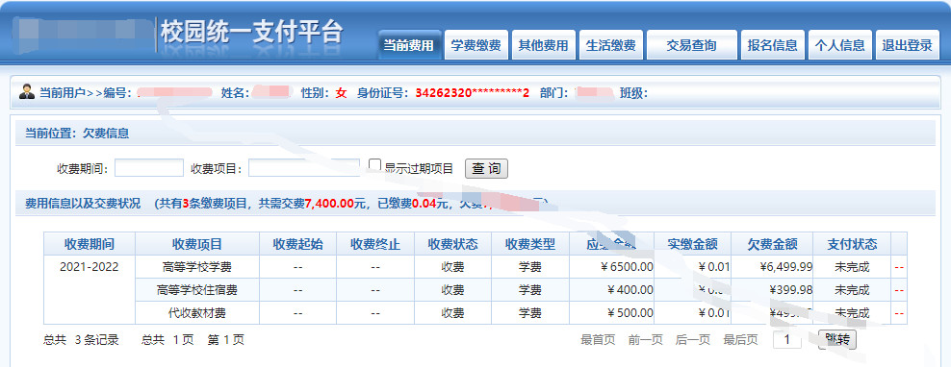Open the 其他费用 tab
This screenshot has width=951, height=367.
(x=544, y=45)
